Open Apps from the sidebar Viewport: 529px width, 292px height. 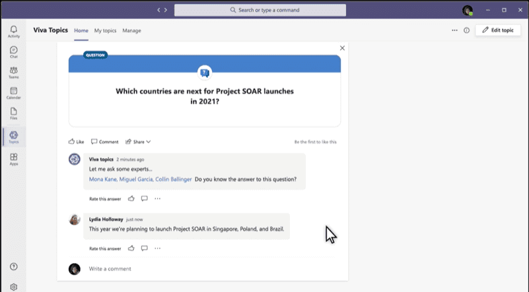point(13,159)
